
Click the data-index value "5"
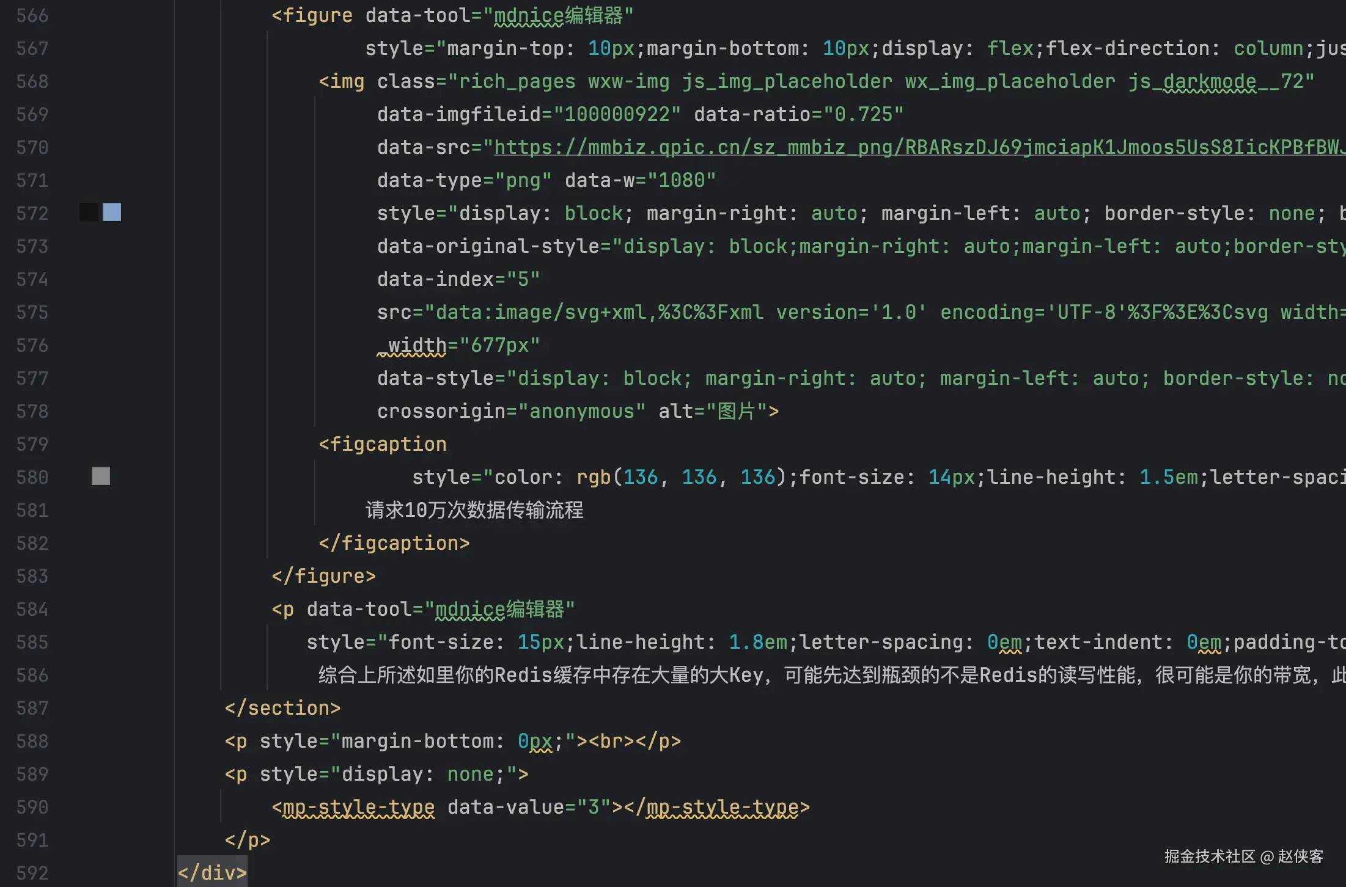point(523,279)
